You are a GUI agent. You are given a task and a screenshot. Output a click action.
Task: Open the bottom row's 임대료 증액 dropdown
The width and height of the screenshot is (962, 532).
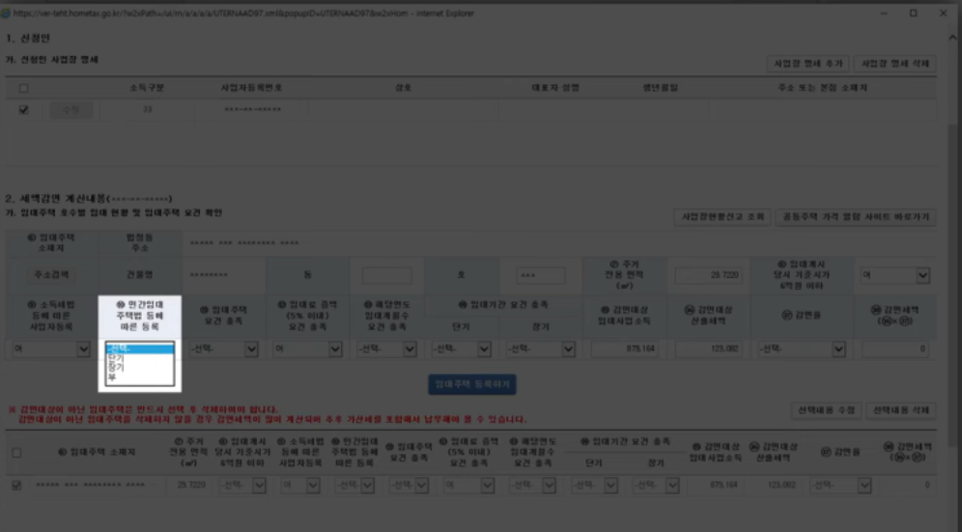point(468,485)
